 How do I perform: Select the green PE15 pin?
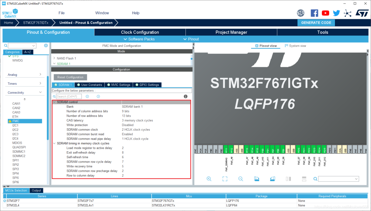point(324,150)
